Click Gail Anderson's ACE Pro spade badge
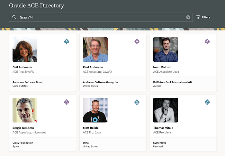 67,41
